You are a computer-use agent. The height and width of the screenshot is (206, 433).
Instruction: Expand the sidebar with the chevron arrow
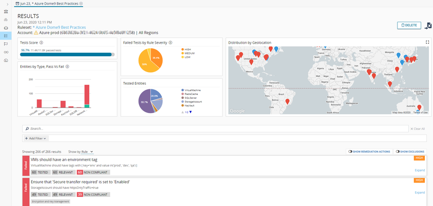pos(8,4)
